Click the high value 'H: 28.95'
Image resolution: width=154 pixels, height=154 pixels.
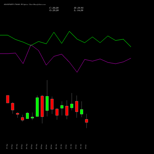(79, 8)
